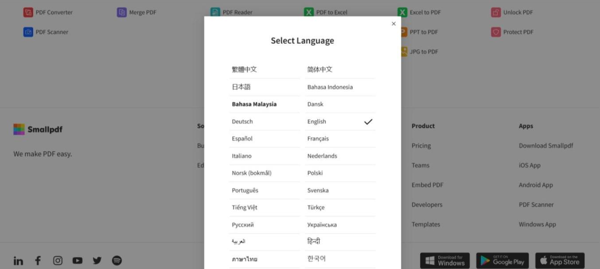Open the PDF Converter tool
The height and width of the screenshot is (269, 600).
point(53,12)
